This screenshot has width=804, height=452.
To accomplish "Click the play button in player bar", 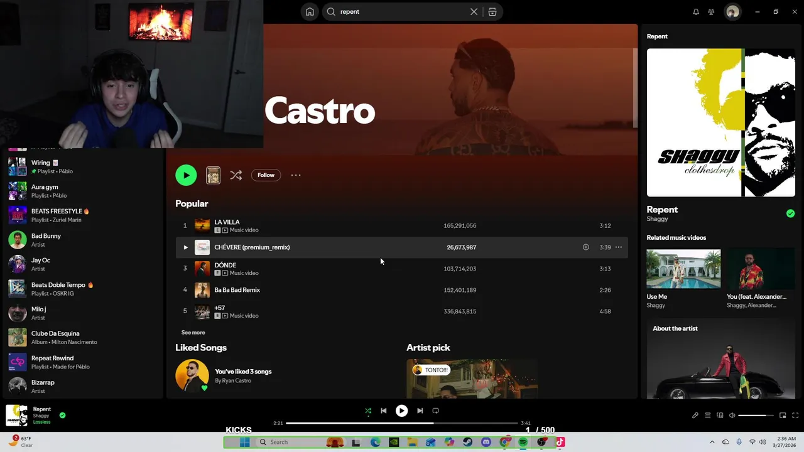I will click(x=401, y=411).
